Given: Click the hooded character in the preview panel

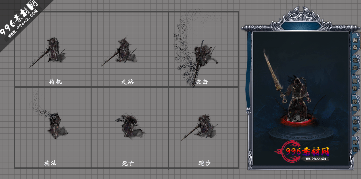Looking at the screenshot, I should pyautogui.click(x=297, y=98).
